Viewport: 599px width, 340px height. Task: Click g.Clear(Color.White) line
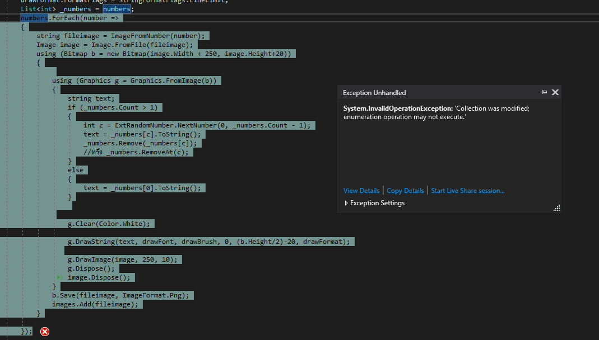(x=109, y=224)
